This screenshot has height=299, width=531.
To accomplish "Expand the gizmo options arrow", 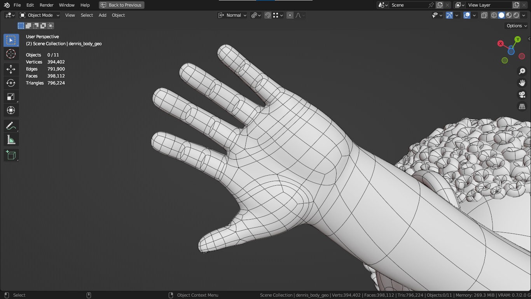I will pyautogui.click(x=457, y=15).
